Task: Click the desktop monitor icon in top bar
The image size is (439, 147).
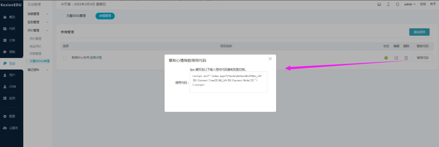Action: [379, 4]
